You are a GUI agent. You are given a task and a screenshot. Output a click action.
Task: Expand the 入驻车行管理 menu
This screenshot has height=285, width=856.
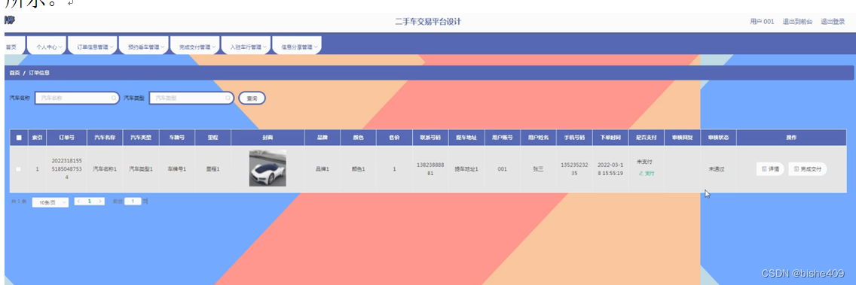click(x=246, y=47)
